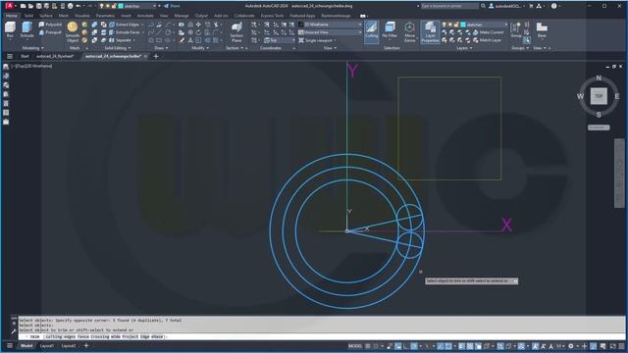Toggle the layer freeze sun icon in Layers panel
Viewport: 628px width, 353px height.
pos(450,25)
